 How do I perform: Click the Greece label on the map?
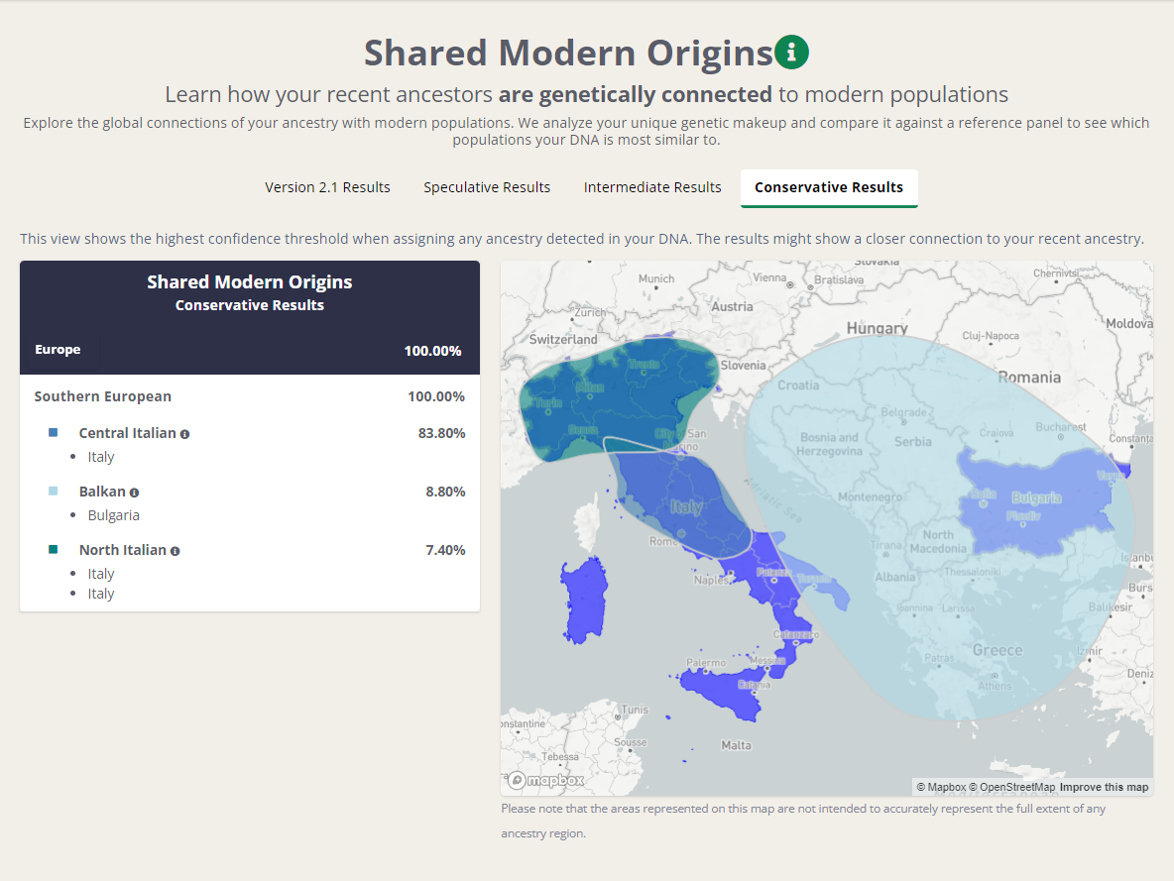point(998,650)
